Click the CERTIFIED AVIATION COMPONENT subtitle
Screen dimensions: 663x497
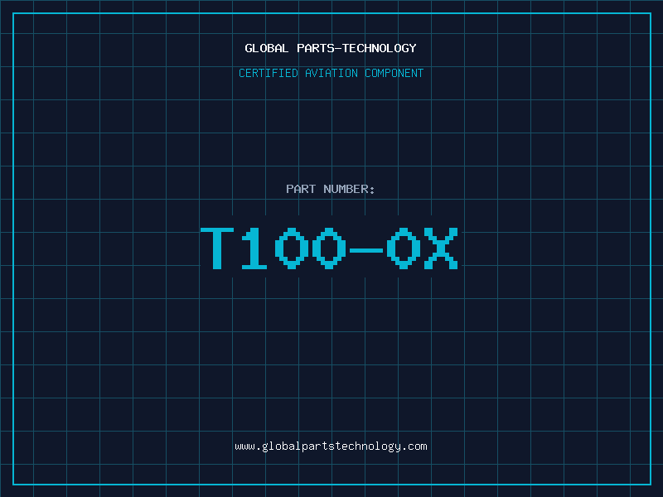(331, 73)
